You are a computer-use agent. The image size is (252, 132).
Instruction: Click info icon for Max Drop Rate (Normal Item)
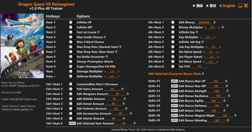120,47
